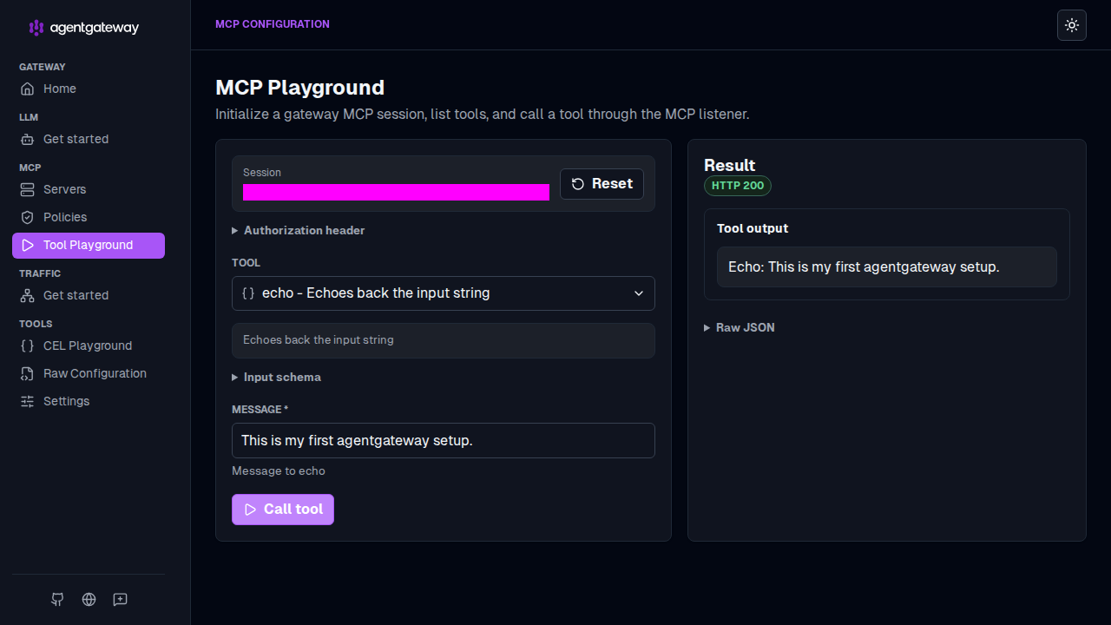Screen dimensions: 1111x625
Task: Click the tool dropdown chevron
Action: point(639,293)
